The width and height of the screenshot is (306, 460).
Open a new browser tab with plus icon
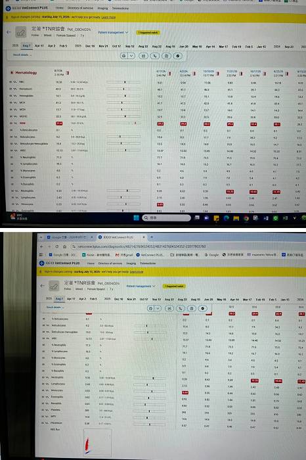tap(152, 237)
